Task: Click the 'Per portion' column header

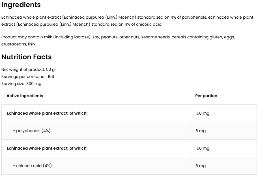Action: pyautogui.click(x=206, y=96)
